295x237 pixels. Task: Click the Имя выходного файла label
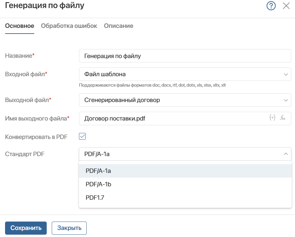click(37, 118)
